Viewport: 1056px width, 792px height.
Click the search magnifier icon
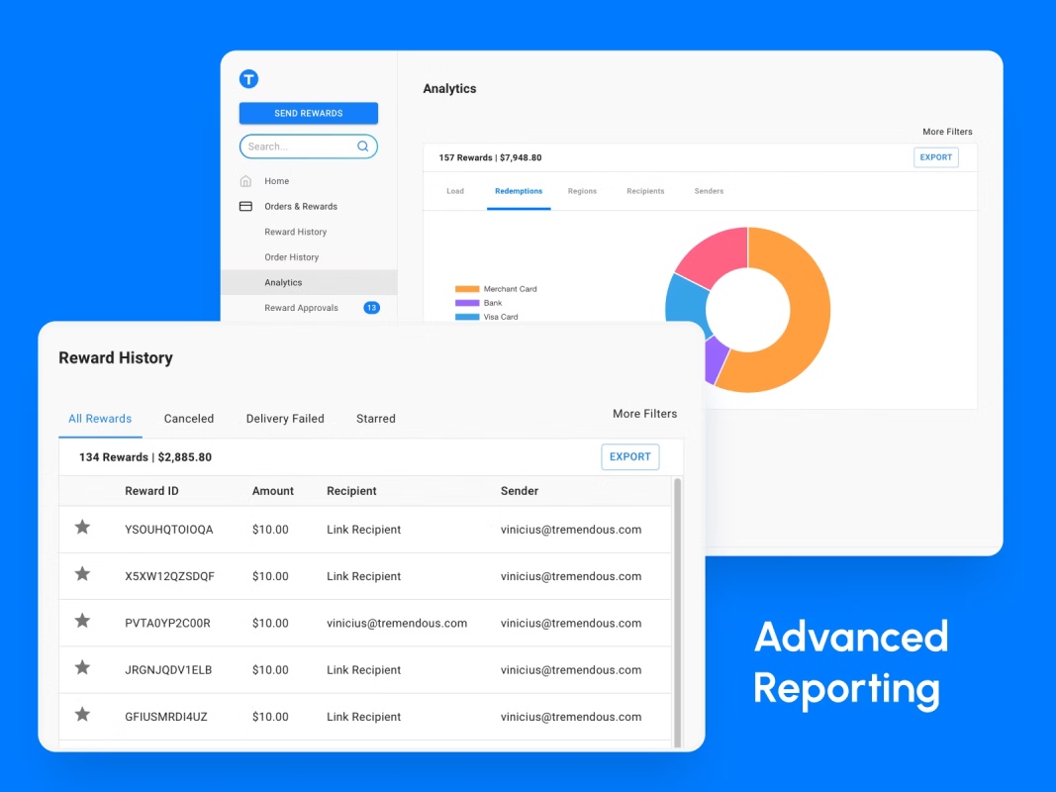pos(362,147)
